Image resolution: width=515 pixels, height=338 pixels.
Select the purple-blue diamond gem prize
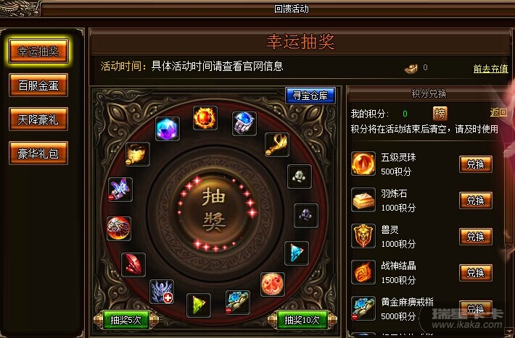pyautogui.click(x=167, y=129)
